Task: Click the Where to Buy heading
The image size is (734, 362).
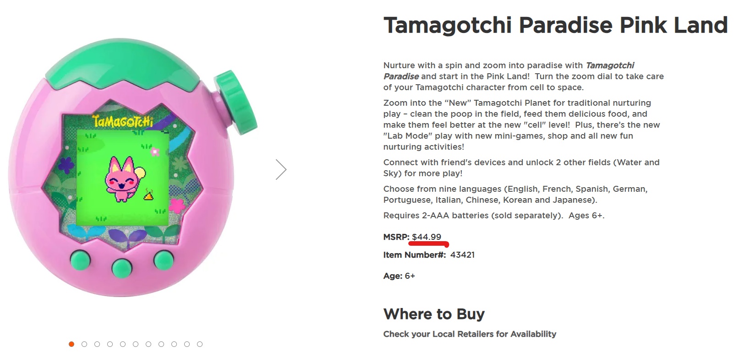Action: pos(434,314)
